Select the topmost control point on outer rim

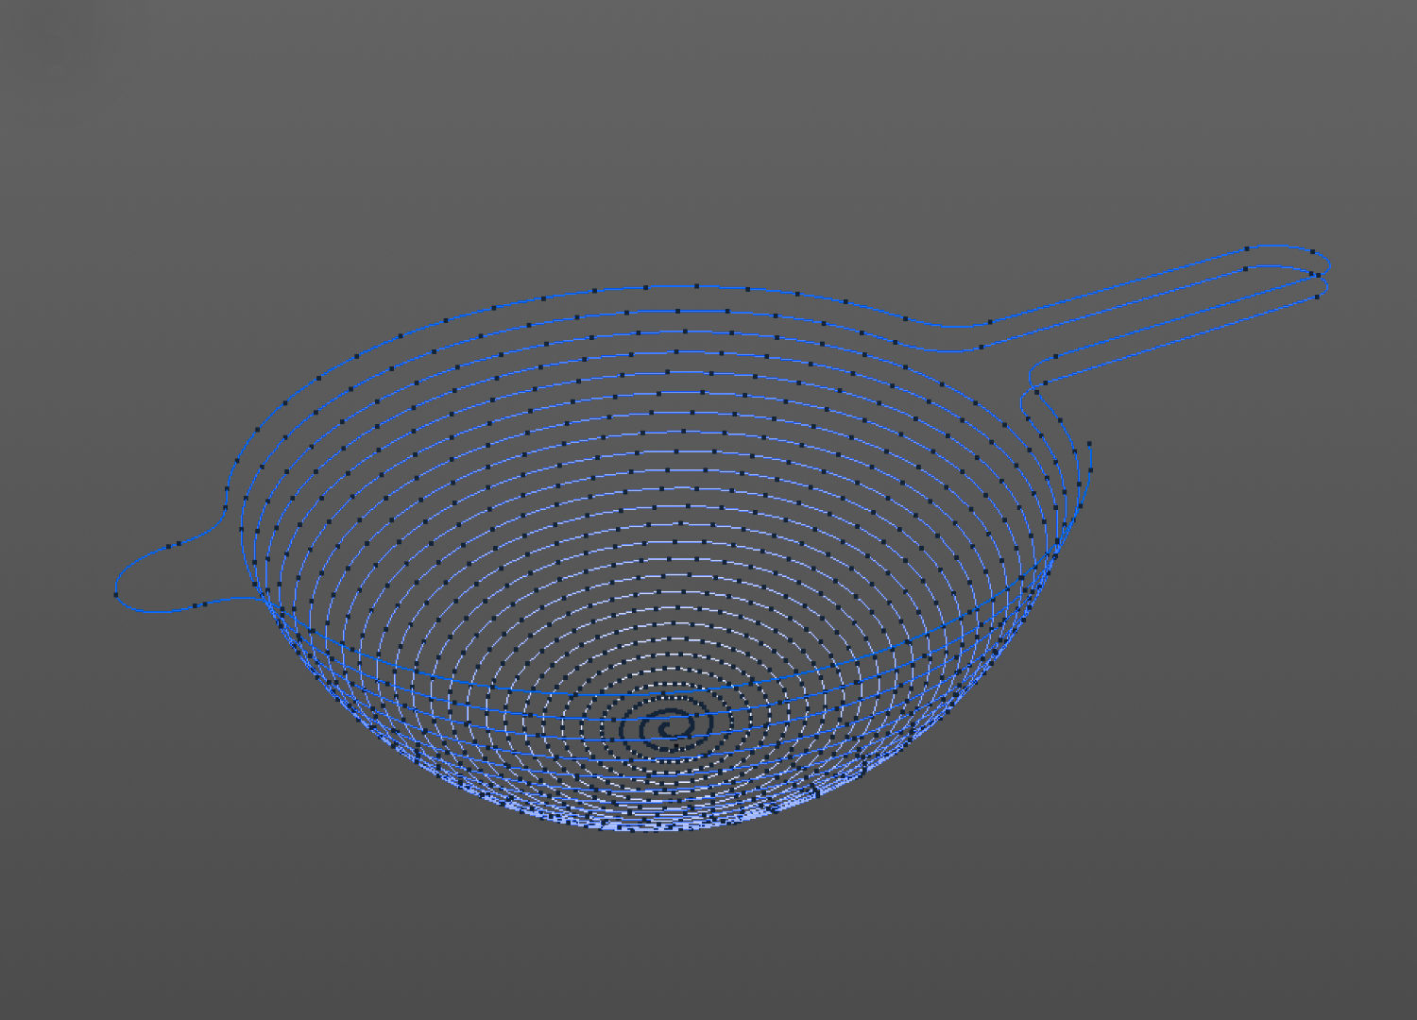coord(697,285)
